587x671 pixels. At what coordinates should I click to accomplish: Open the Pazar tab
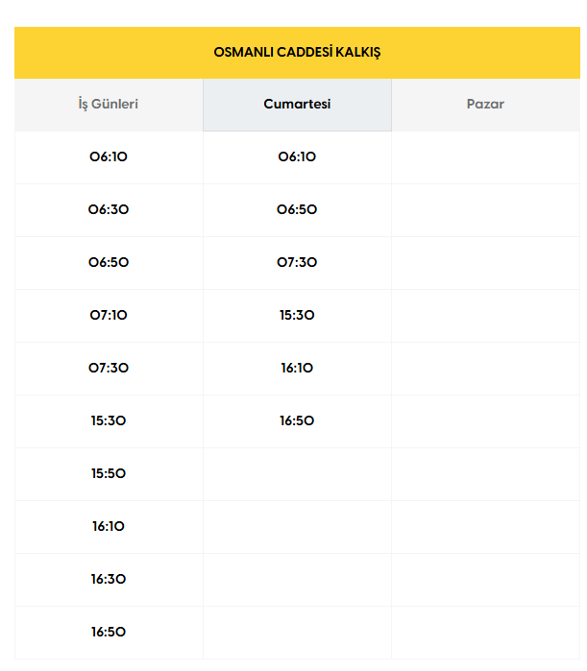(485, 104)
